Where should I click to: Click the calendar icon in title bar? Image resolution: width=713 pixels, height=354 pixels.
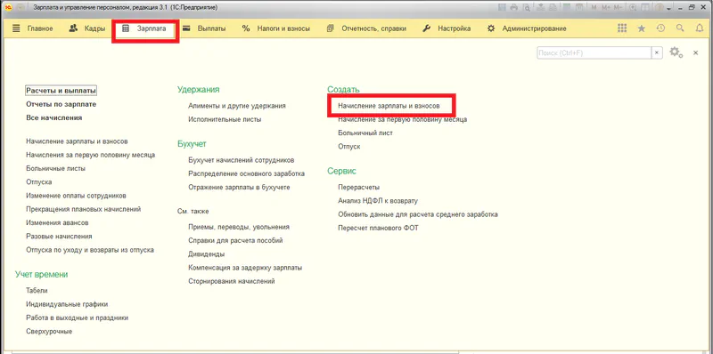click(579, 7)
